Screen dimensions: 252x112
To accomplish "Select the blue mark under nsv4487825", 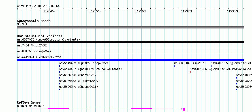I will pos(211,66).
